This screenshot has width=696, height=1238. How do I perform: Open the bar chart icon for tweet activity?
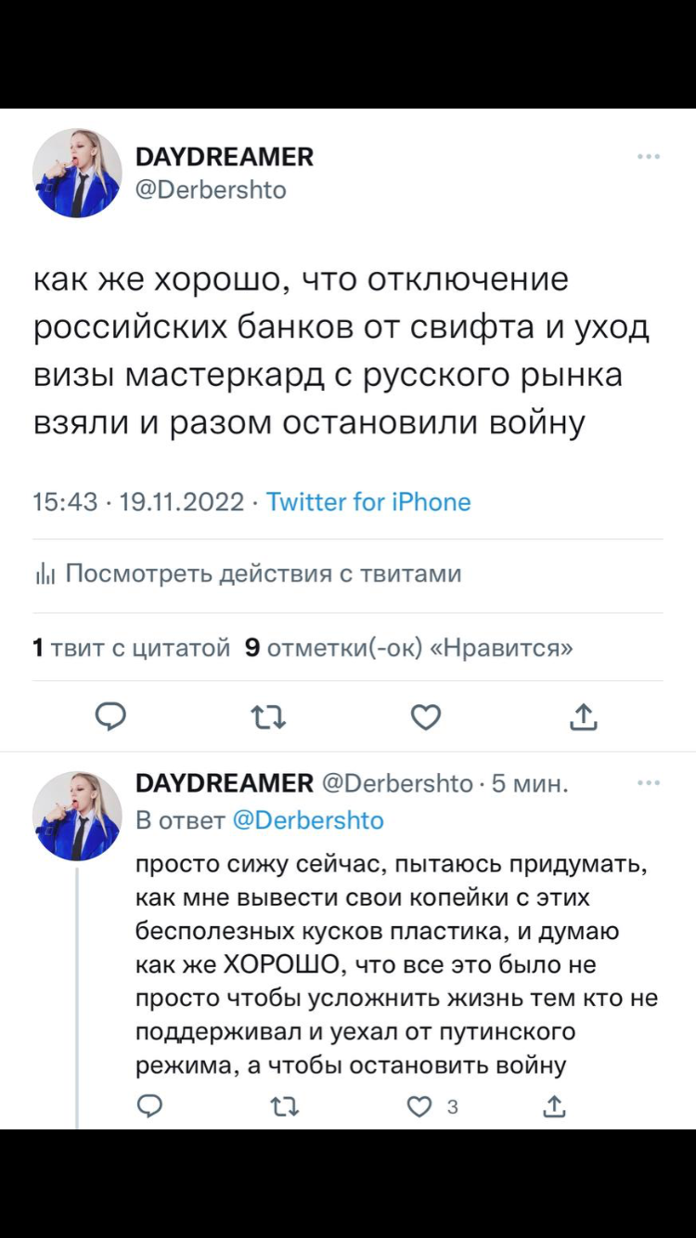click(x=45, y=575)
